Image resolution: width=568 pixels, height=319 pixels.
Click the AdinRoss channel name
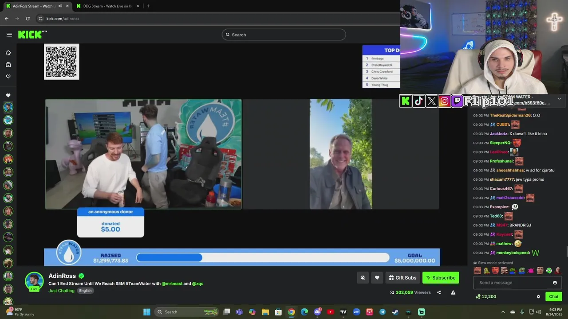pyautogui.click(x=62, y=276)
